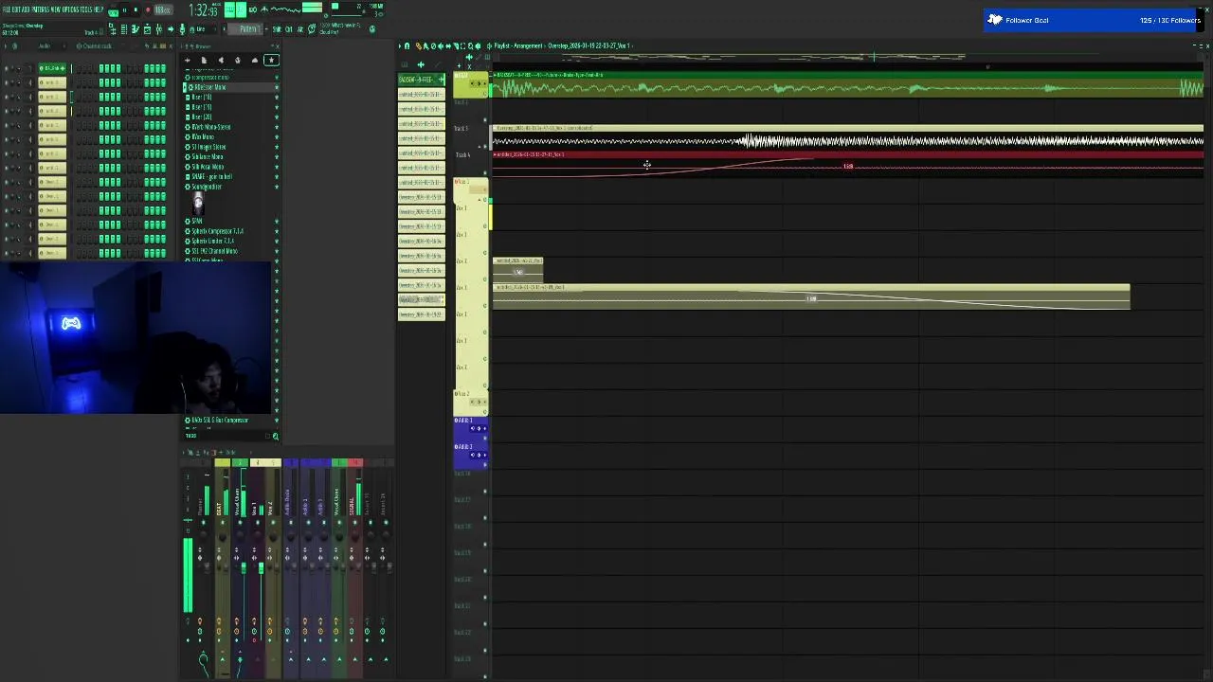Image resolution: width=1213 pixels, height=682 pixels.
Task: Click the record transport button
Action: [x=148, y=10]
